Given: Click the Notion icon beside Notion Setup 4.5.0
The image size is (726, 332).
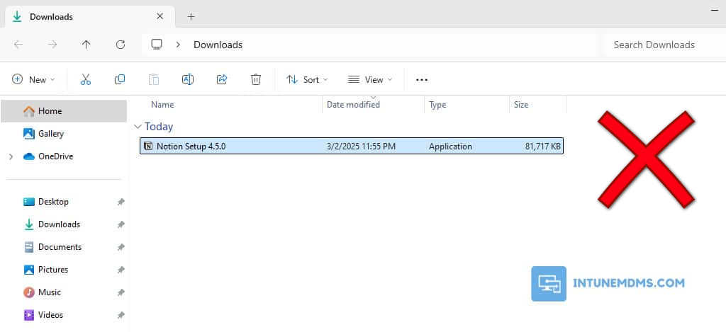Looking at the screenshot, I should (x=148, y=147).
